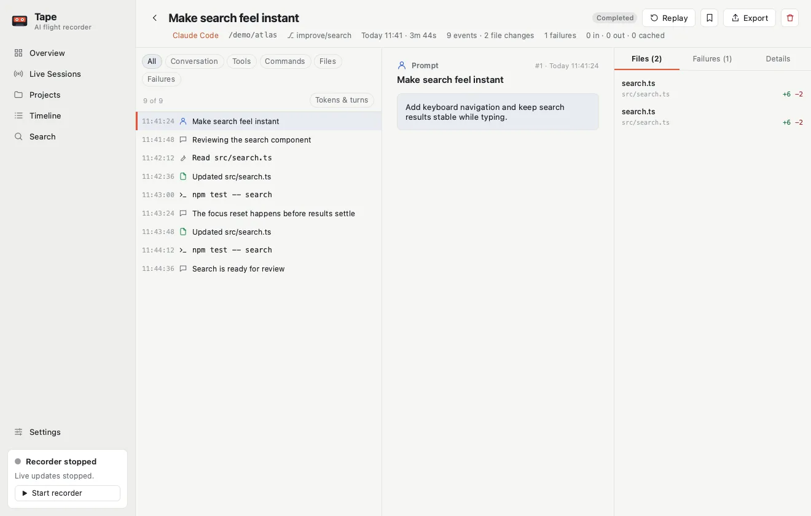Click the user icon beside the Prompt label

(x=402, y=65)
